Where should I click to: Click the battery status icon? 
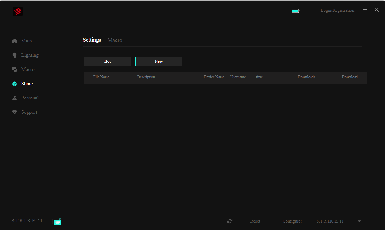pos(296,11)
